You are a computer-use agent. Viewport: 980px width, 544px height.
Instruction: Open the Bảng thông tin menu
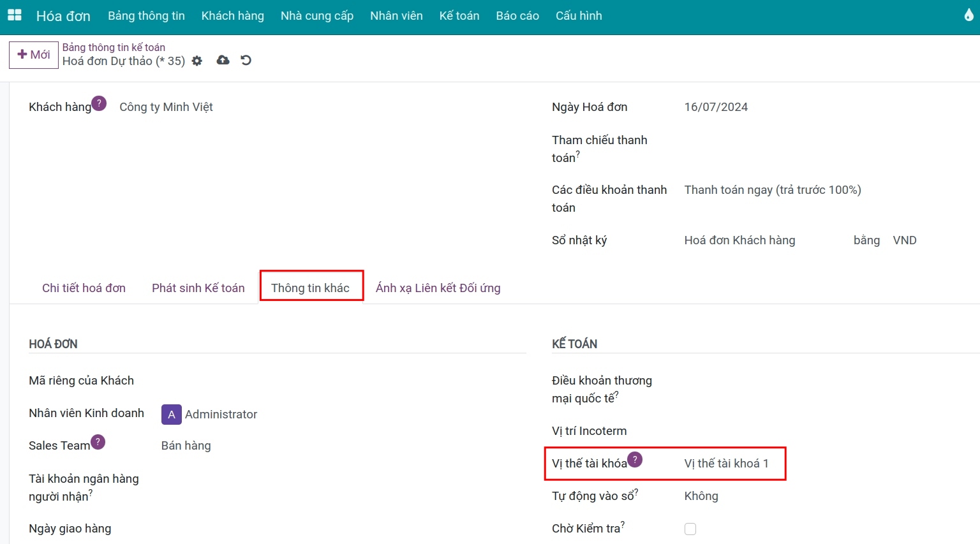pos(147,16)
